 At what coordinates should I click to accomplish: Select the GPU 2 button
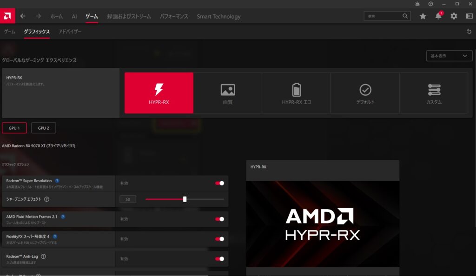click(43, 128)
